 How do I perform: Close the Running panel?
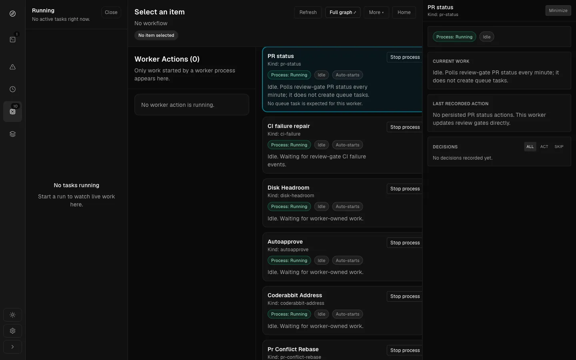click(111, 12)
